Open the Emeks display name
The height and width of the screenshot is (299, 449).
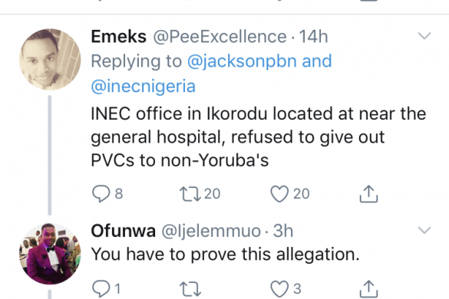pyautogui.click(x=118, y=37)
